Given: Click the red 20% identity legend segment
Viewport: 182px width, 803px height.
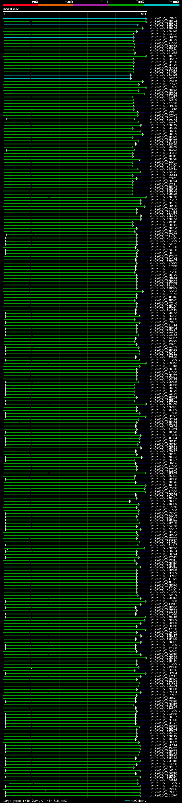Looking at the screenshot, I should coord(20,5).
